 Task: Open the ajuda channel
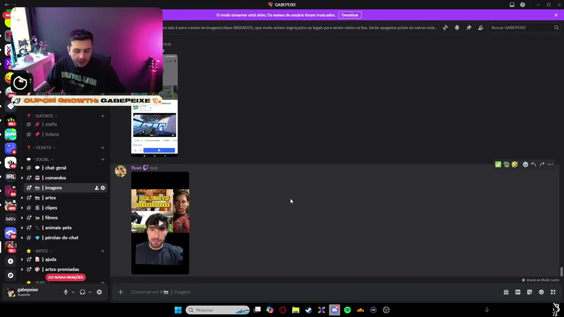[66, 259]
